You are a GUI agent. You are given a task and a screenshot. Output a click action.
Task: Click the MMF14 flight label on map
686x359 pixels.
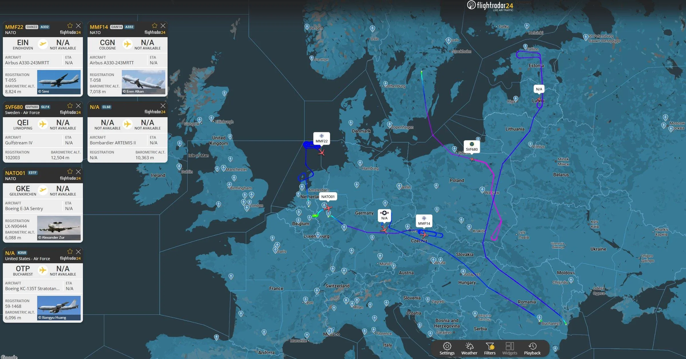(x=424, y=221)
